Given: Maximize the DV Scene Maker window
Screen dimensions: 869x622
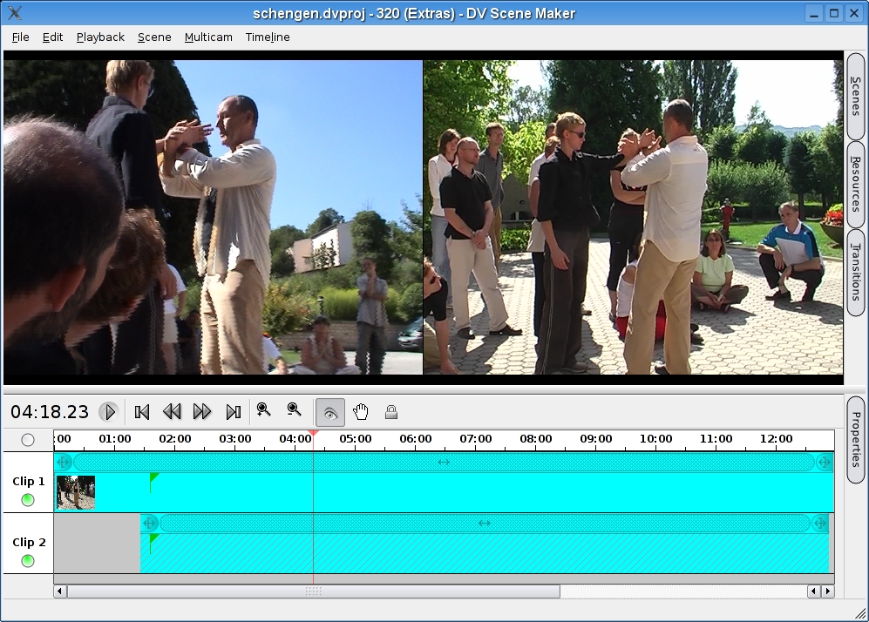Looking at the screenshot, I should [x=834, y=13].
